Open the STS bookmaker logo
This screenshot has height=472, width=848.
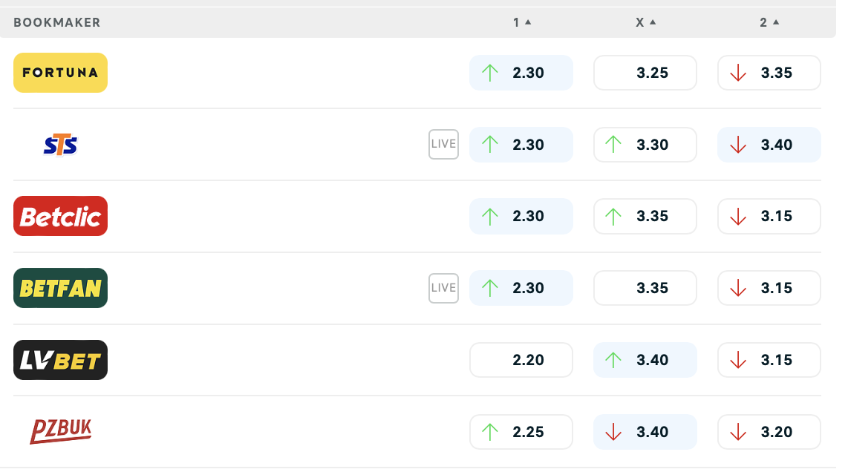pos(60,145)
